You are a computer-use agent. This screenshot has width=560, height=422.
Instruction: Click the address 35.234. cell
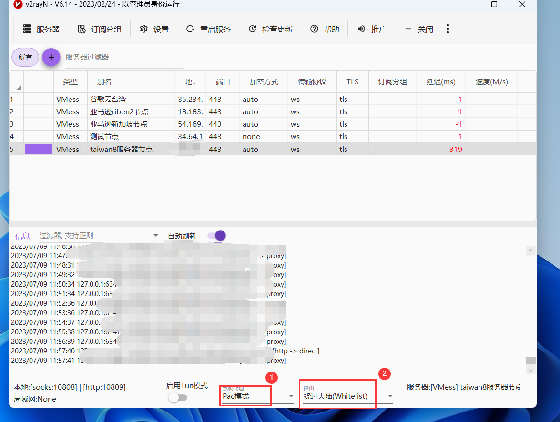(x=190, y=99)
